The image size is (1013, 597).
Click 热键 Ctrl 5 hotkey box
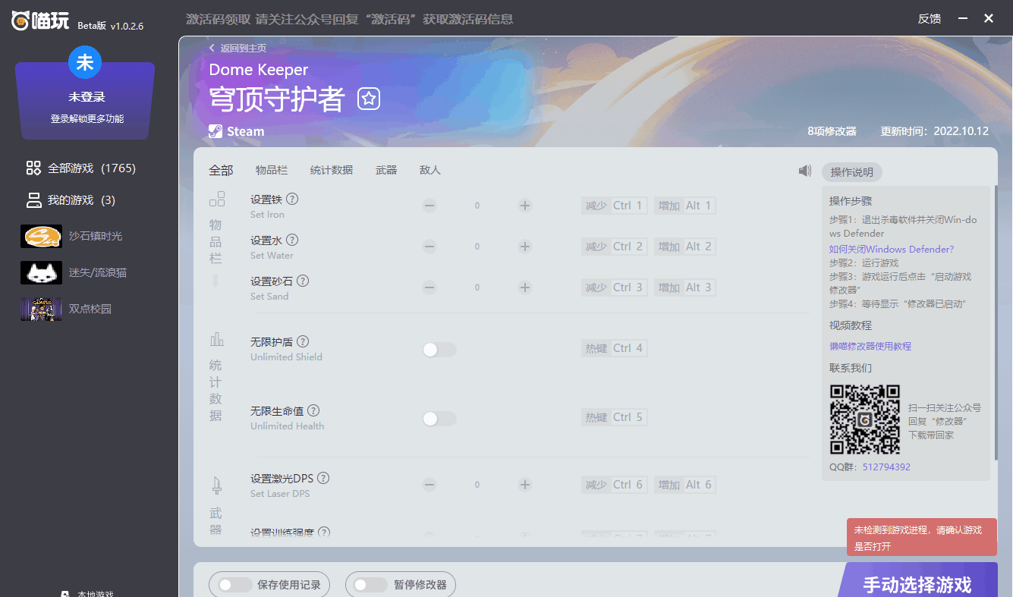615,417
